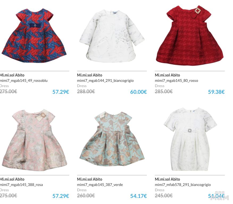Screen dimensions: 233x204
Task: Open the white short-sleeve bow dress image
Action: pyautogui.click(x=190, y=139)
